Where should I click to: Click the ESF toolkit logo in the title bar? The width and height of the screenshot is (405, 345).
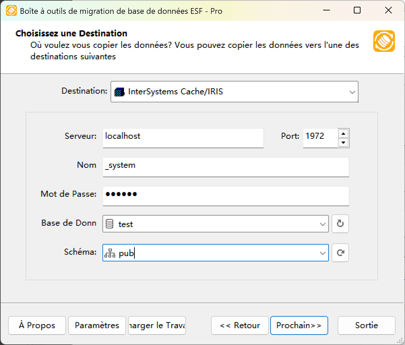pyautogui.click(x=11, y=10)
